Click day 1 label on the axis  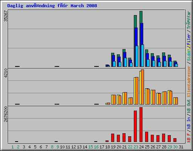click(12, 147)
